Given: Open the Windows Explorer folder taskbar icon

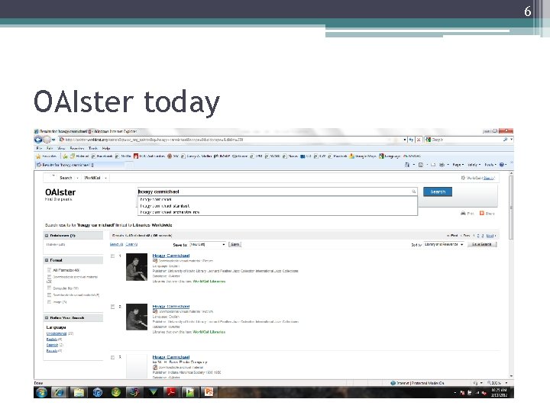Looking at the screenshot, I should pyautogui.click(x=79, y=392).
